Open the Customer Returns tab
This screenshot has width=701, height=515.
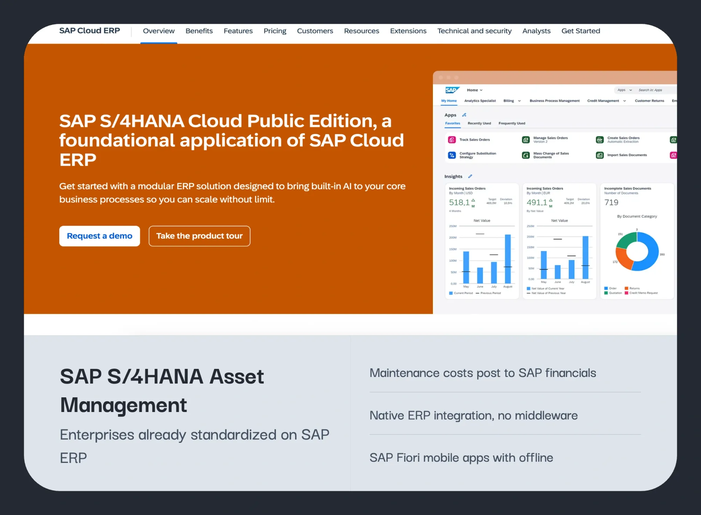[x=649, y=101]
